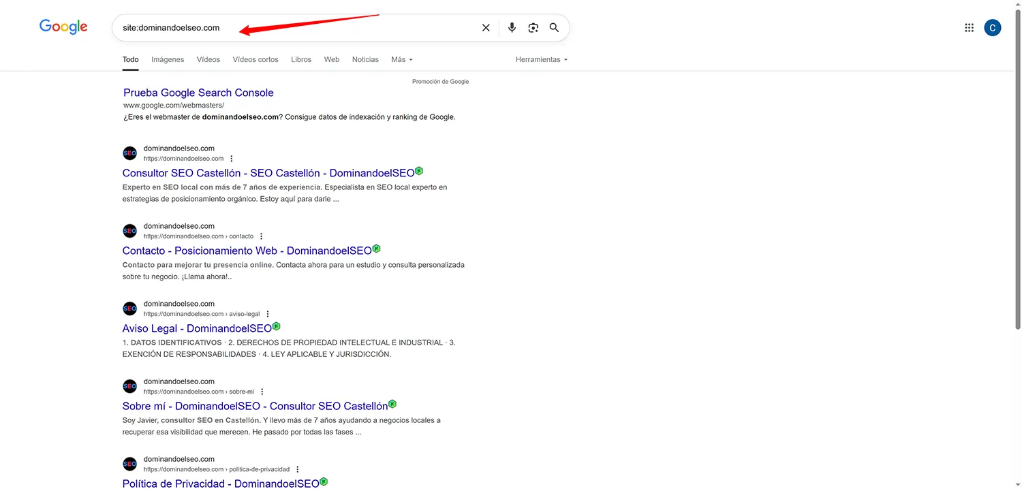Expand the Más search filters menu

click(x=401, y=60)
